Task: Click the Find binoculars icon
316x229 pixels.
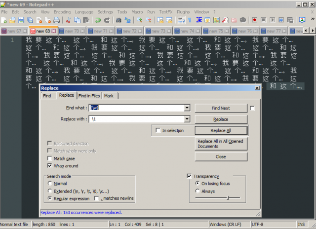Action: coord(119,20)
